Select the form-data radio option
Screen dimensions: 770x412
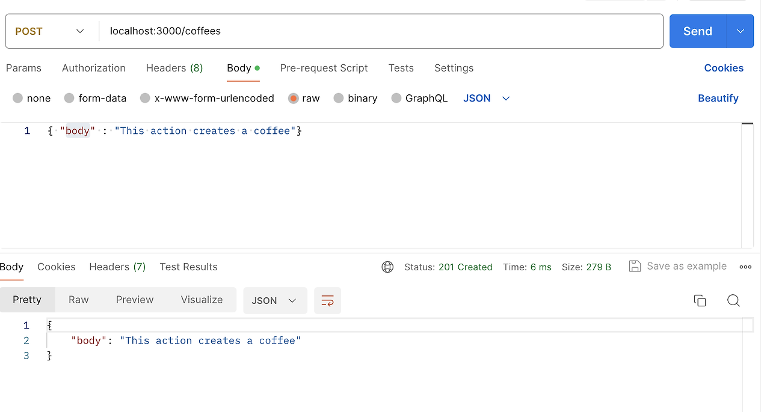point(69,98)
